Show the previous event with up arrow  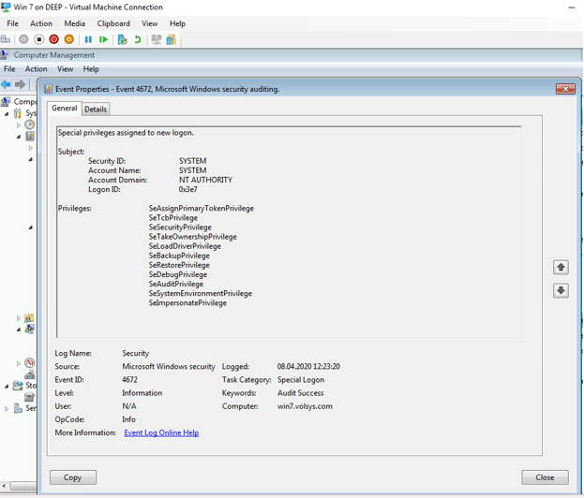coord(561,268)
